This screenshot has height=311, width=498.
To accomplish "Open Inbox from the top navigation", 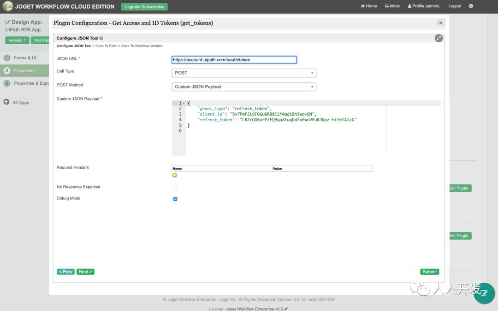I will coord(392,6).
